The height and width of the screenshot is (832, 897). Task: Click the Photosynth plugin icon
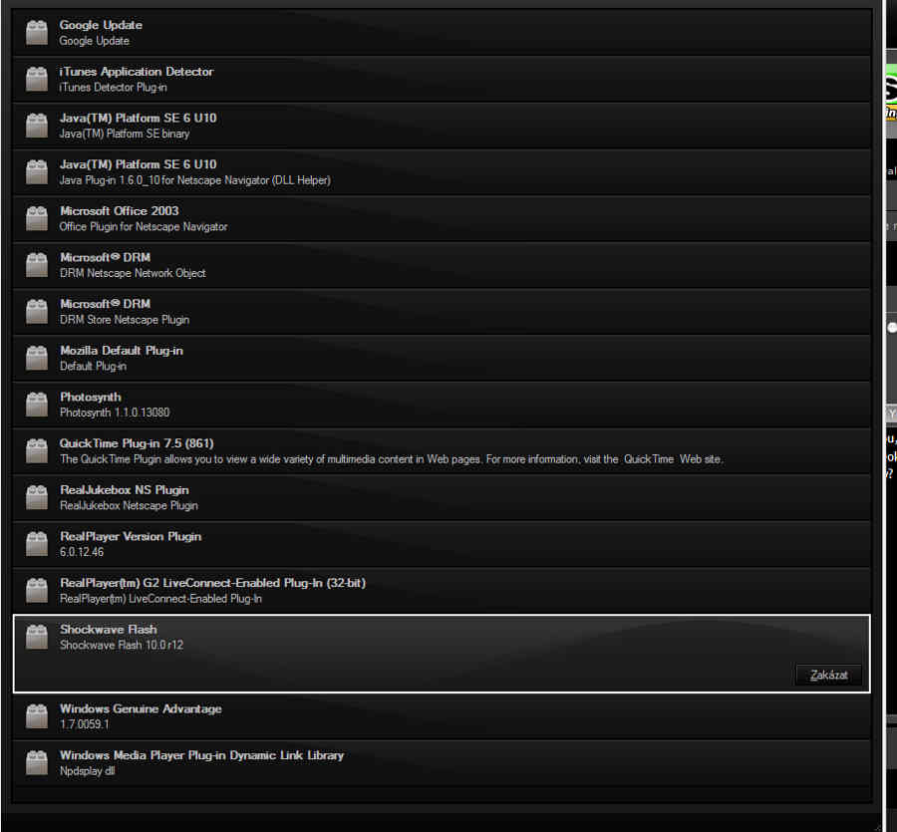tap(37, 405)
